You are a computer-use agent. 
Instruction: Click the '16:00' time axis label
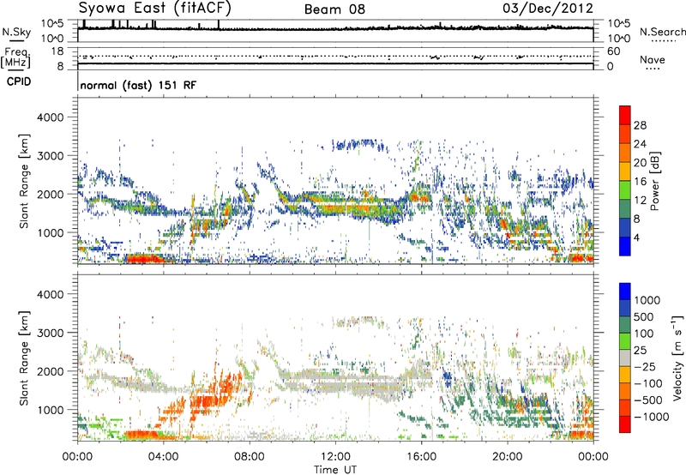pyautogui.click(x=421, y=457)
